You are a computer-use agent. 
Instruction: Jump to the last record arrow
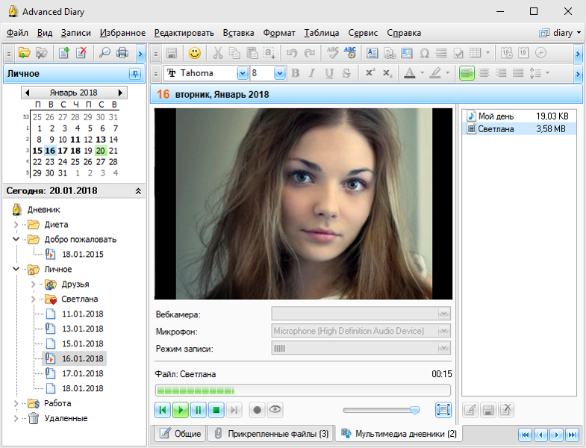pyautogui.click(x=572, y=435)
